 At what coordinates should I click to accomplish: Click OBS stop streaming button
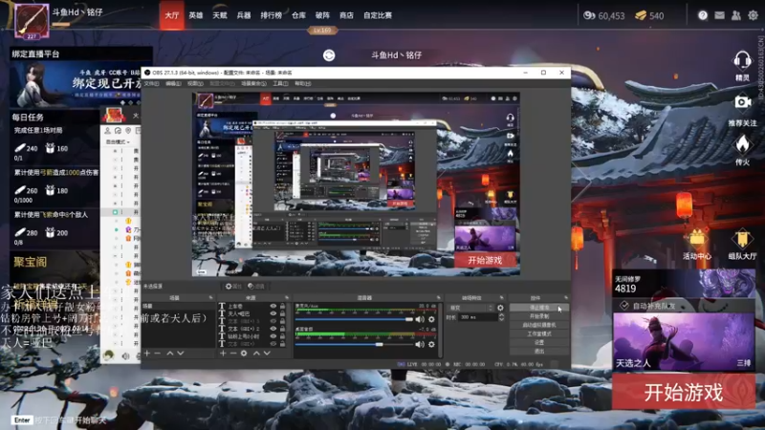point(539,308)
